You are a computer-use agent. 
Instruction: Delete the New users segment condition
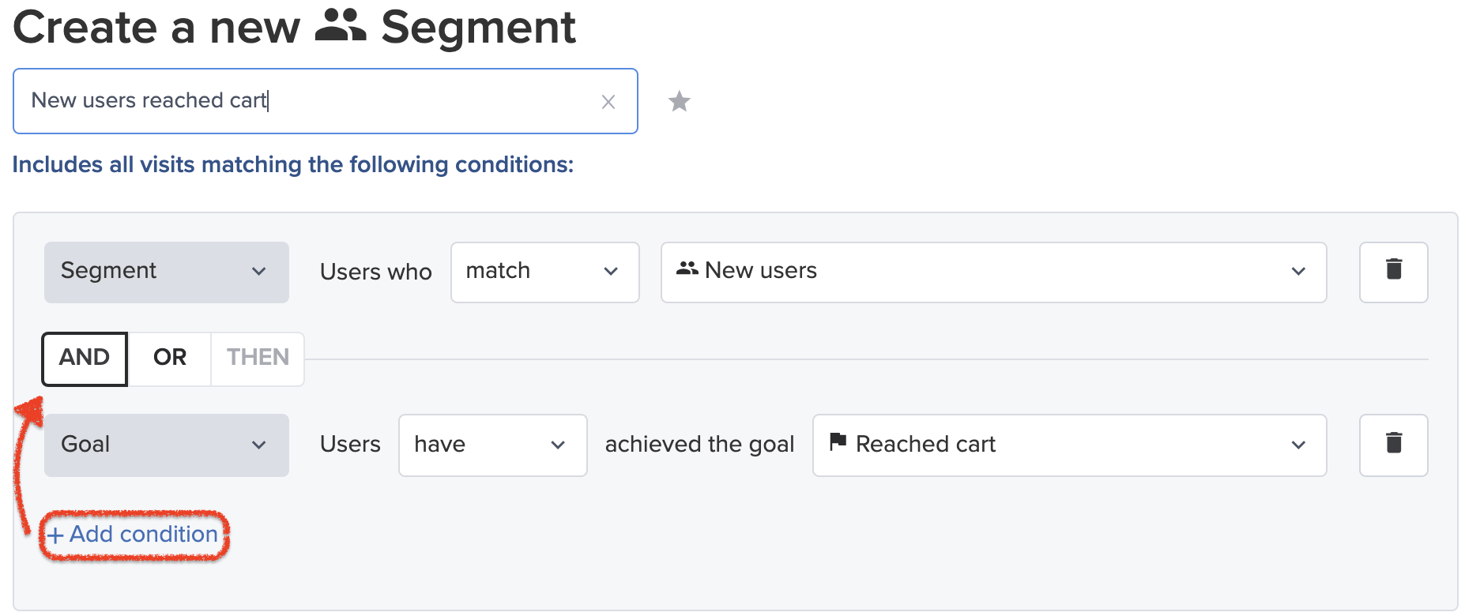[1394, 272]
